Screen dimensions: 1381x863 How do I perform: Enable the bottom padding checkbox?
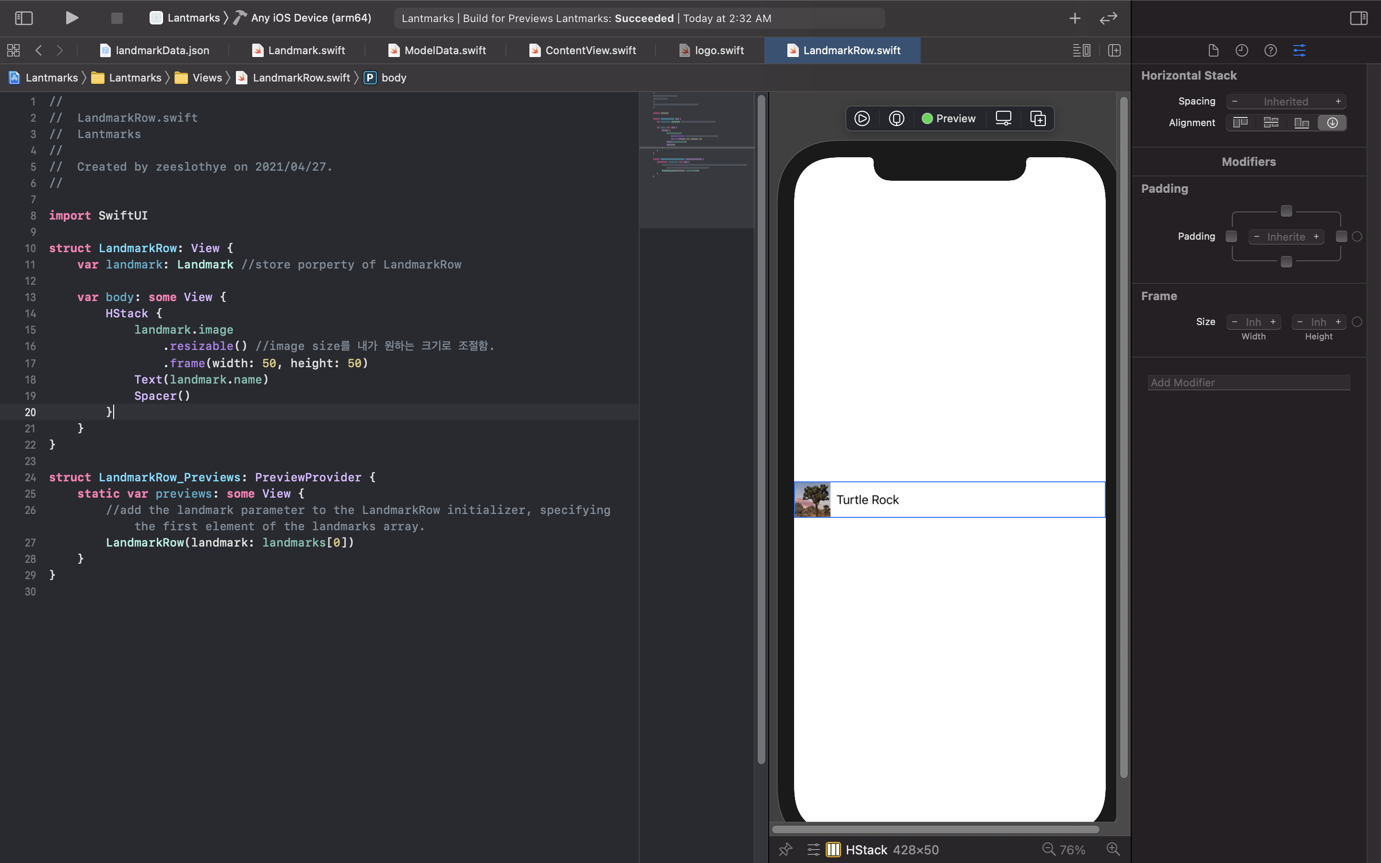tap(1286, 261)
